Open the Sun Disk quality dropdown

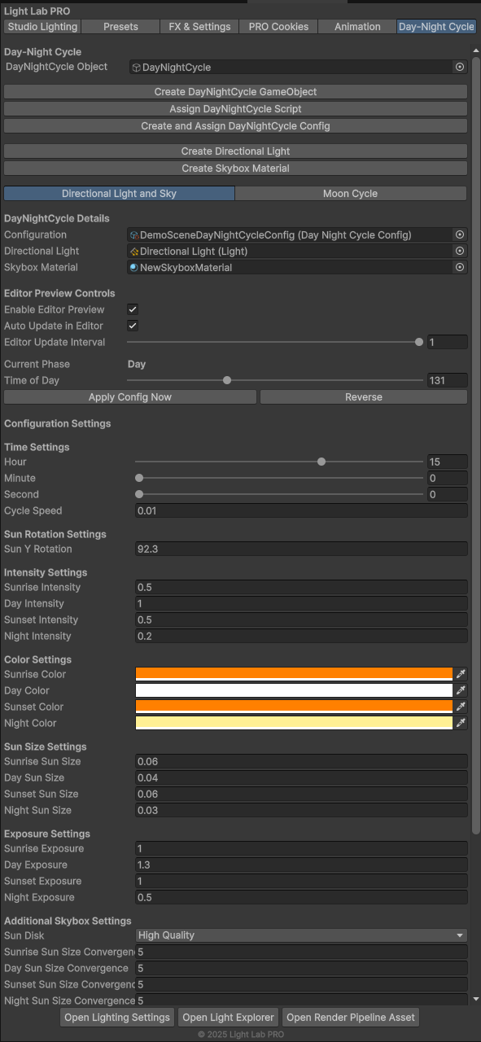click(301, 935)
